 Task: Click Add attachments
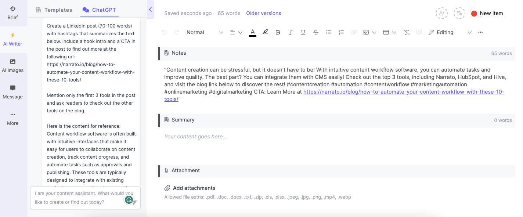point(194,188)
